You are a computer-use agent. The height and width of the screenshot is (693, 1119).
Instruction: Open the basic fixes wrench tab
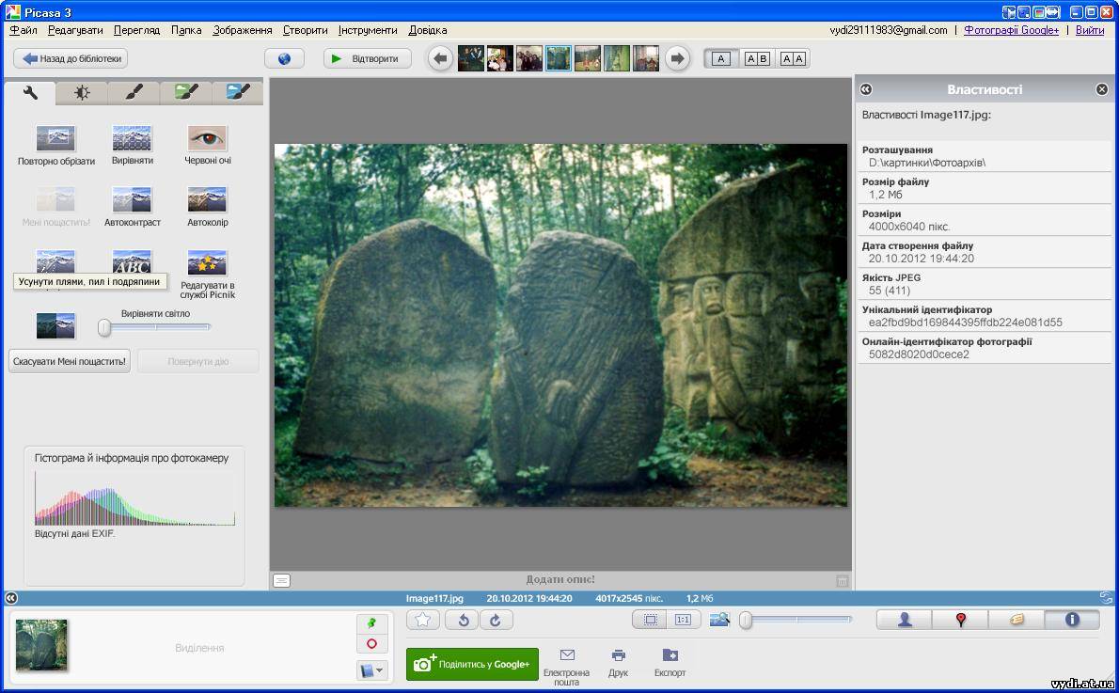[30, 93]
